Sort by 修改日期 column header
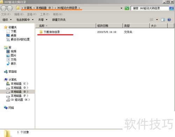 (x=110, y=26)
